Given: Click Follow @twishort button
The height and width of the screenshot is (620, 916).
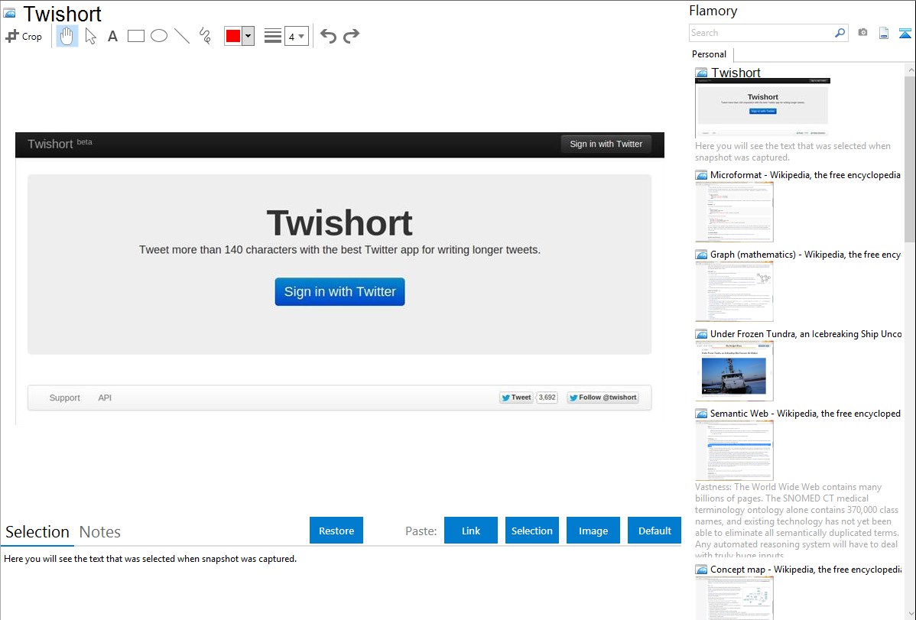Looking at the screenshot, I should click(603, 398).
